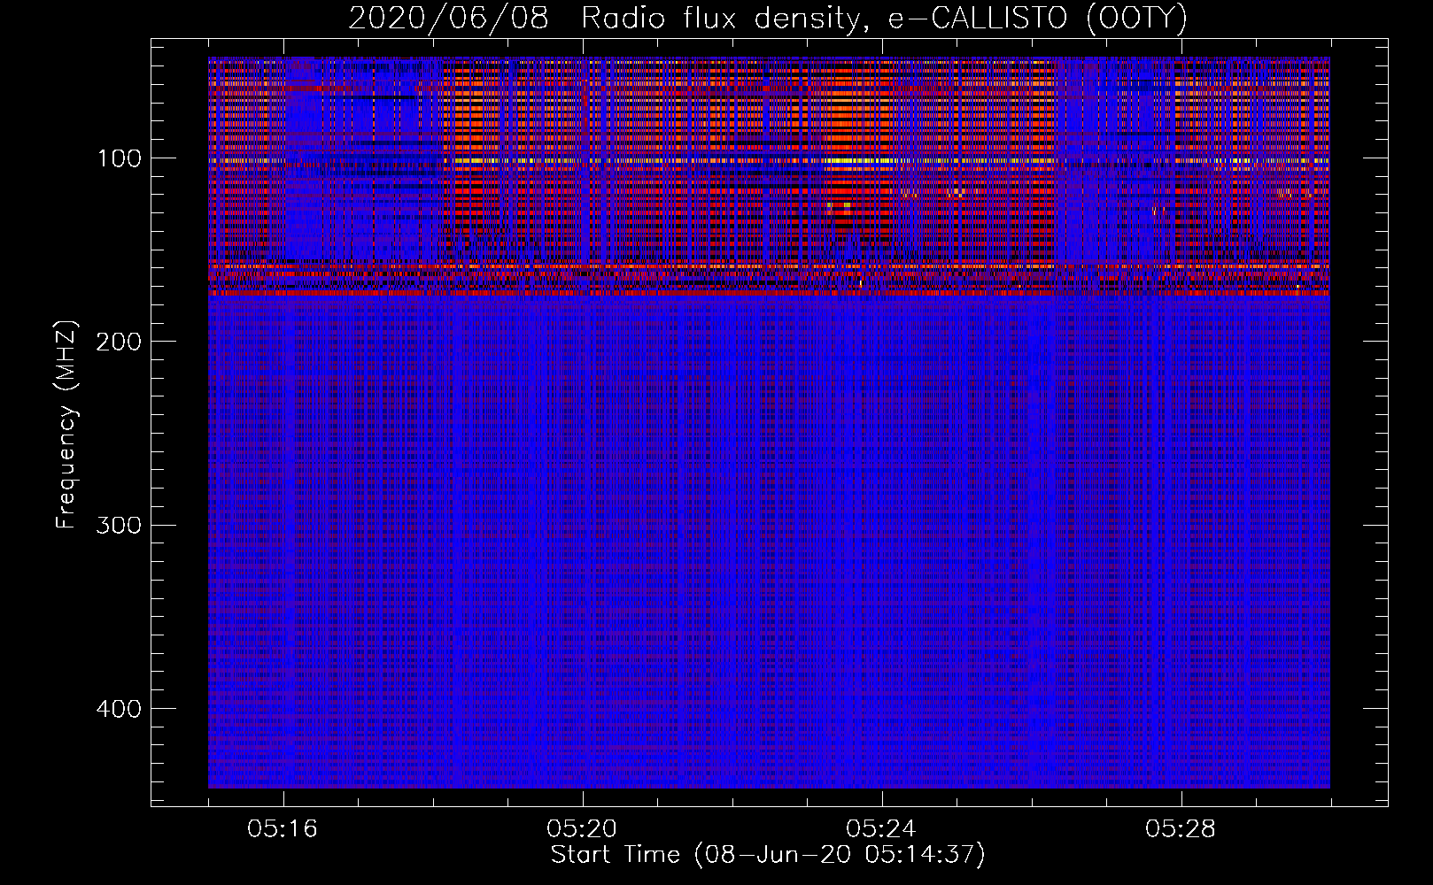1433x885 pixels.
Task: Click the 'Frequency (MHZ)' axis label
Action: (66, 425)
